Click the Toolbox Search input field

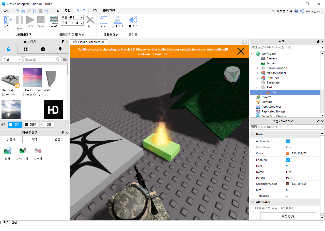(39, 59)
